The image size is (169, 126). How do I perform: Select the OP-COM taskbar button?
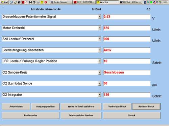pyautogui.click(x=107, y=2)
